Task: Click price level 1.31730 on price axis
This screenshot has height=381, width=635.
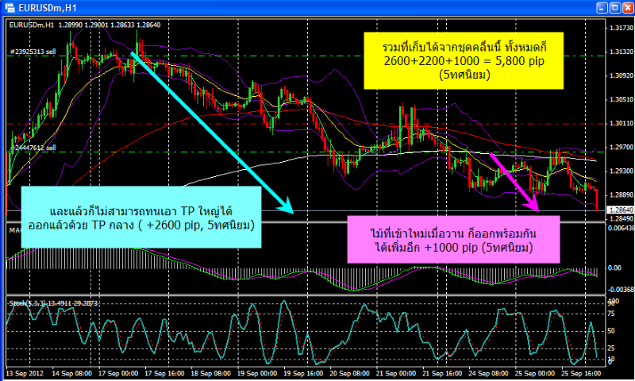Action: click(621, 28)
